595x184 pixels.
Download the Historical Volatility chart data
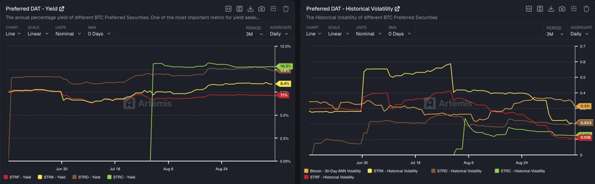coord(550,8)
